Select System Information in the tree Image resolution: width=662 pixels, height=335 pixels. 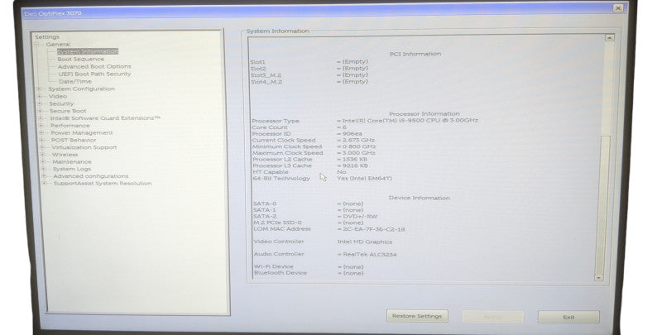(88, 51)
